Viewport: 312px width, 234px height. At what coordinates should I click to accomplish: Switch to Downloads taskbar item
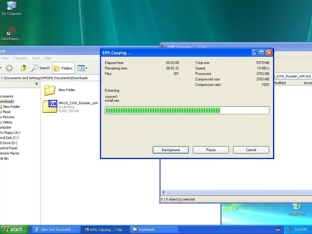point(154,229)
